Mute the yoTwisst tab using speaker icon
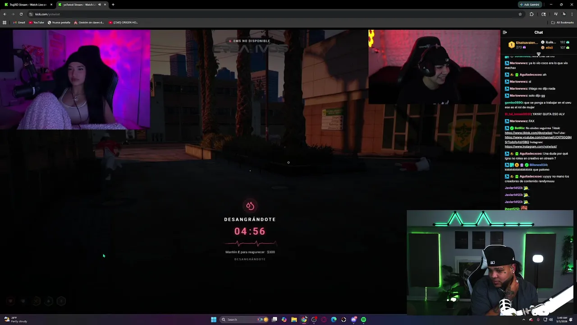 99,5
